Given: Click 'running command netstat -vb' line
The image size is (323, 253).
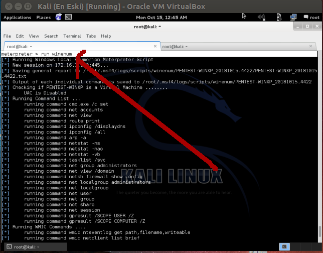Looking at the screenshot, I should tap(62, 155).
